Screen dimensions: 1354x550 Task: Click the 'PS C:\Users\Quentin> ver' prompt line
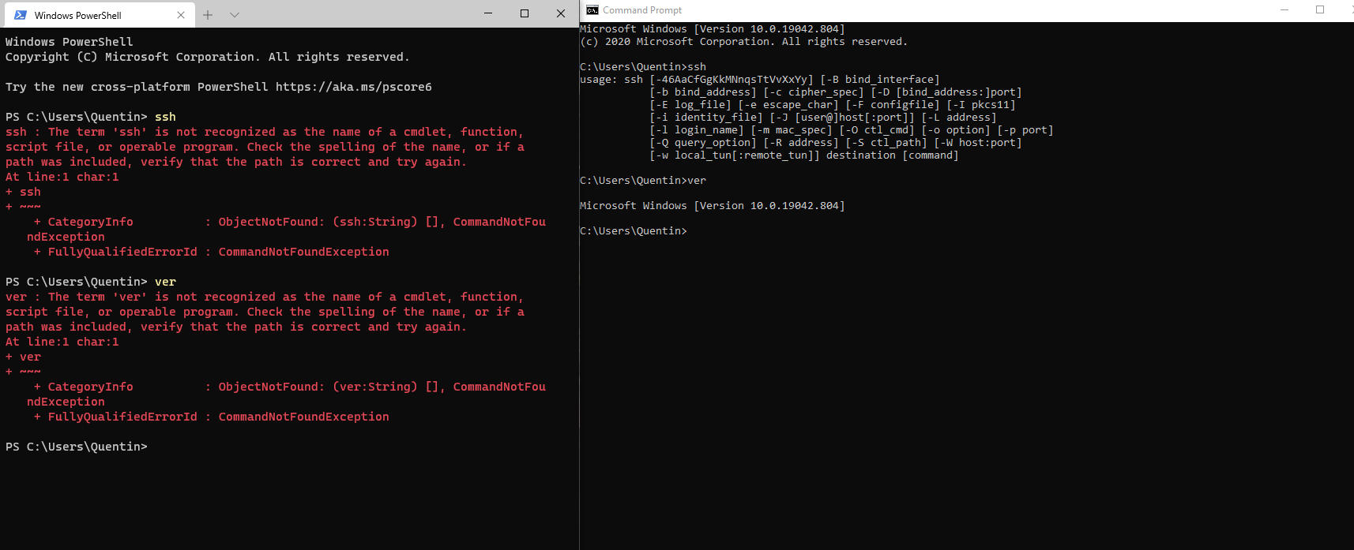pyautogui.click(x=91, y=282)
